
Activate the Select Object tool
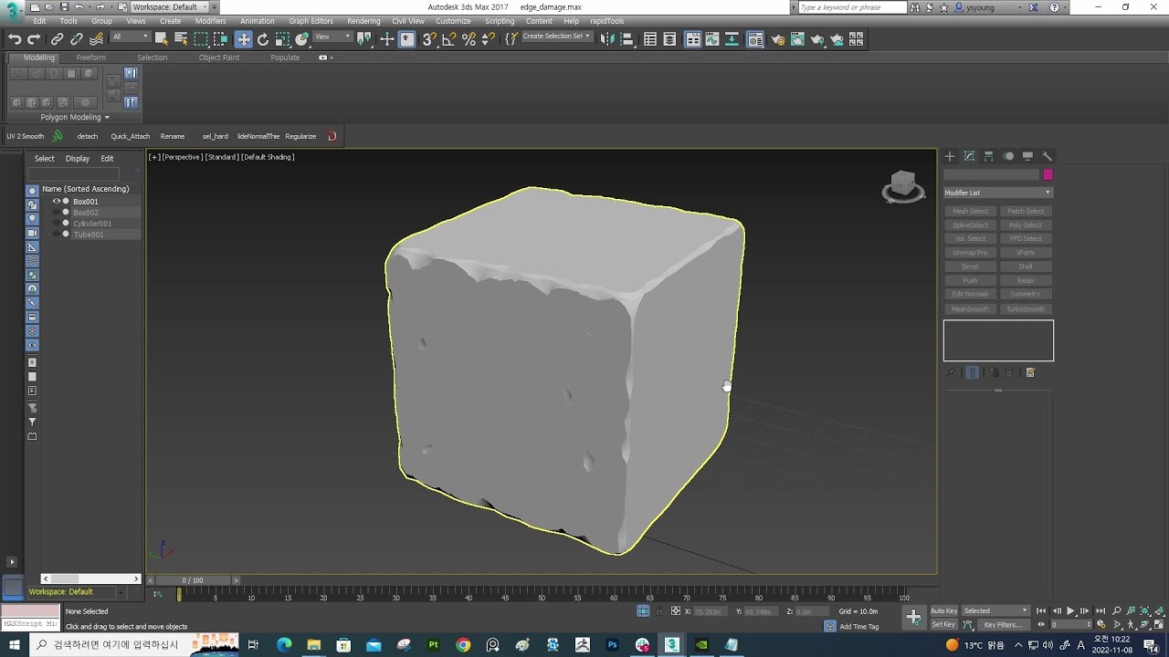(x=162, y=39)
